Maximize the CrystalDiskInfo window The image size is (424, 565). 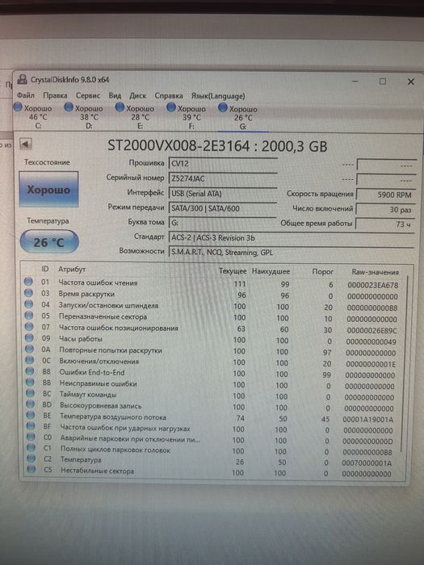(x=383, y=82)
